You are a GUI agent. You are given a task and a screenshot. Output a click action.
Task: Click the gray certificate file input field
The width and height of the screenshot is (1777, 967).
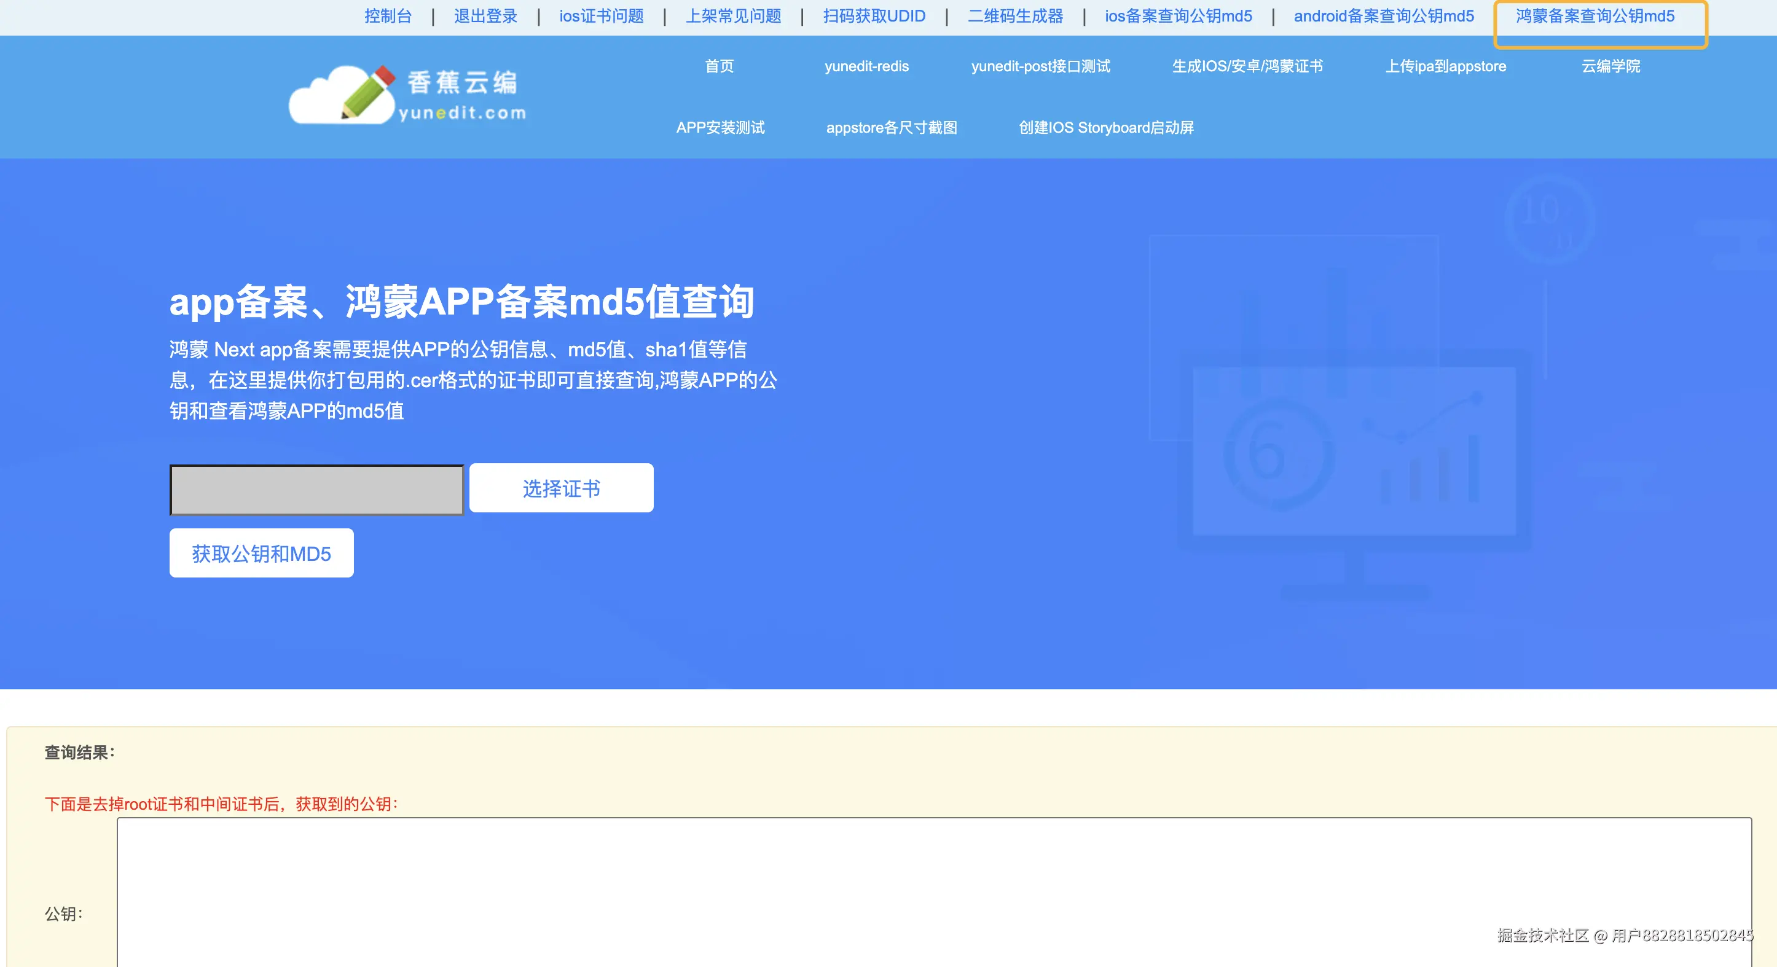(x=316, y=490)
